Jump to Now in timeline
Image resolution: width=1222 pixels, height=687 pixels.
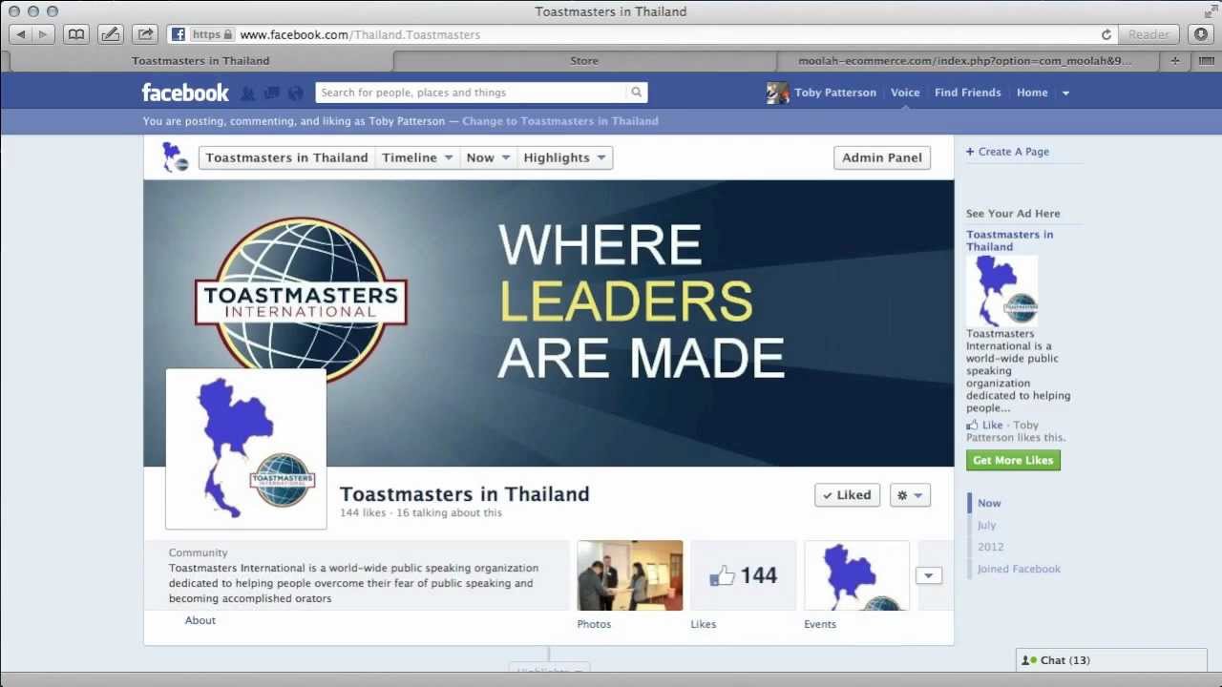click(x=989, y=503)
